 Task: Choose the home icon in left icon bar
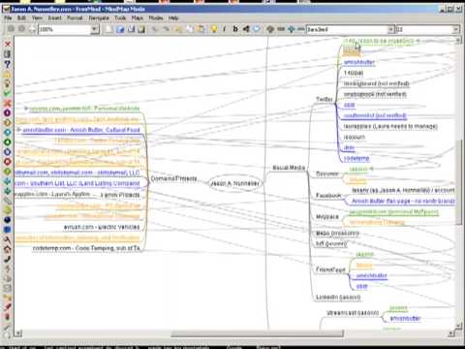(8, 249)
